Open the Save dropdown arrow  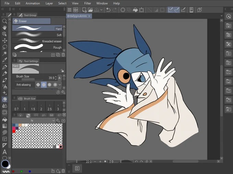(x=101, y=10)
